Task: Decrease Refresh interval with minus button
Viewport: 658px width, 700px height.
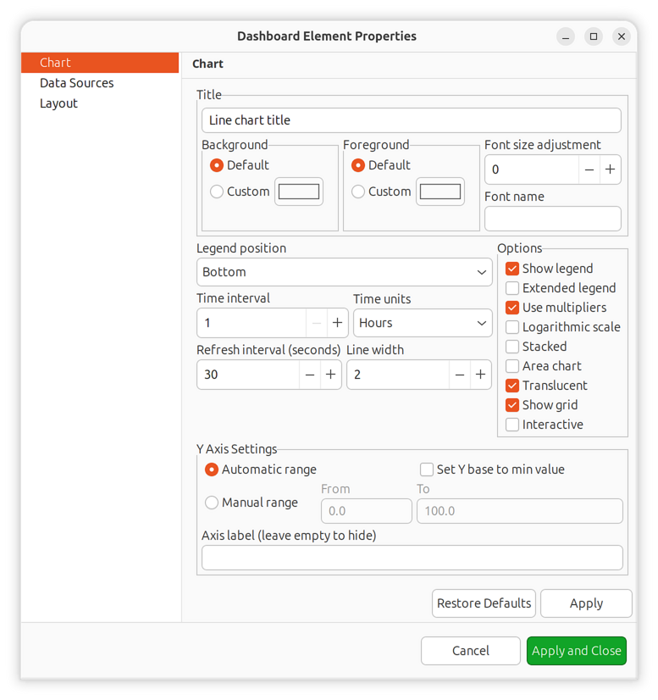Action: 310,375
